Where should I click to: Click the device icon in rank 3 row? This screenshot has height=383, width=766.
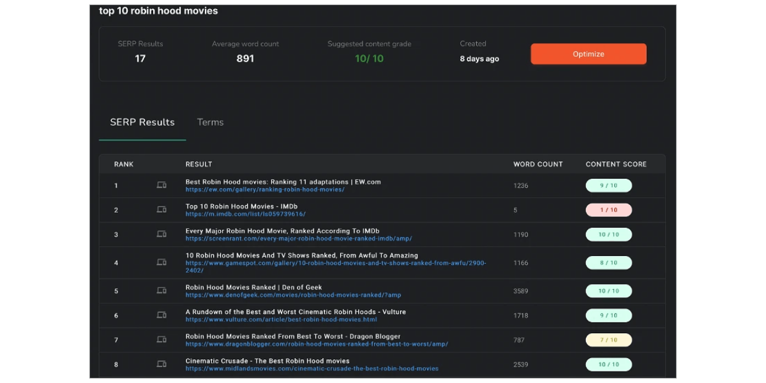161,234
